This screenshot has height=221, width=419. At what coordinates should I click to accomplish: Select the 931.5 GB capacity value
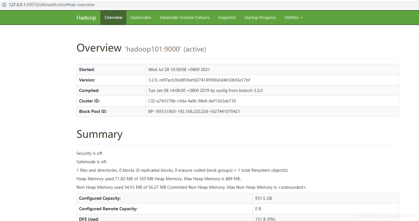click(x=264, y=198)
